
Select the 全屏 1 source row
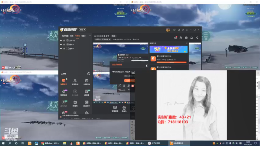[75, 48]
